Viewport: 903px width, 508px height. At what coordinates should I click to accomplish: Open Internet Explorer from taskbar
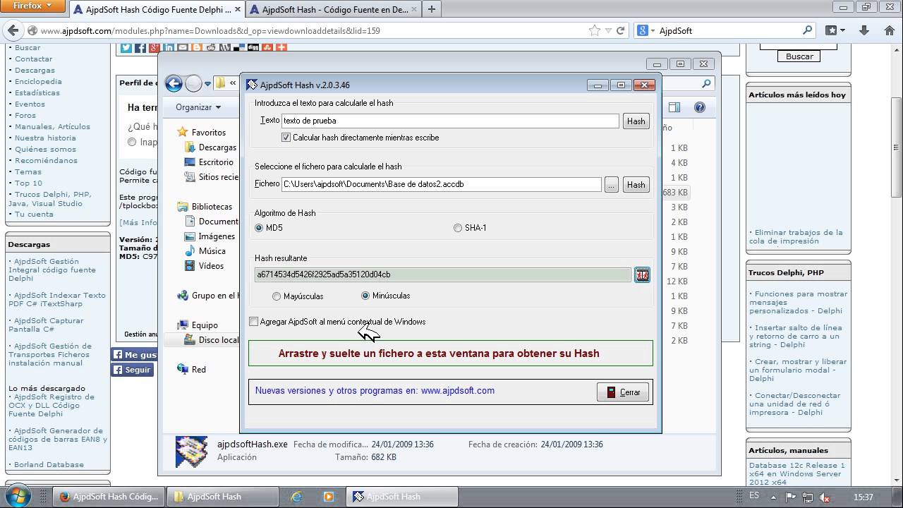coord(297,497)
